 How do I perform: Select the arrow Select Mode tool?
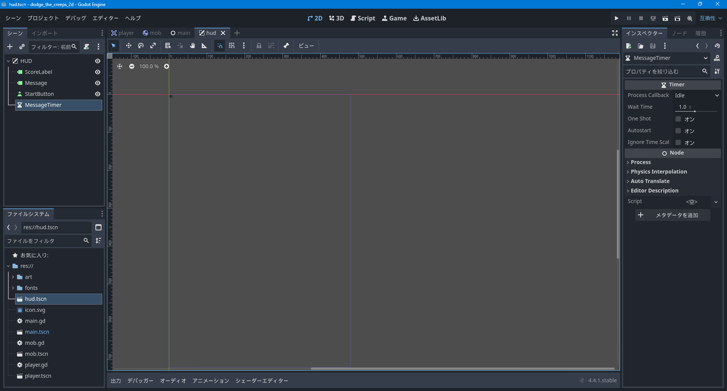coord(114,46)
